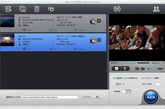The height and width of the screenshot is (109, 165).
Task: Adjust the volume slider
Action: (x=157, y=69)
